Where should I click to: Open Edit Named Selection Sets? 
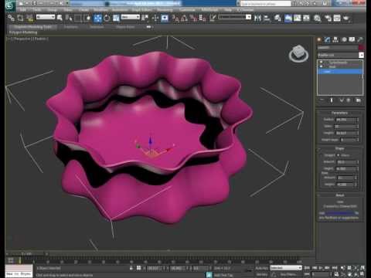[213, 18]
